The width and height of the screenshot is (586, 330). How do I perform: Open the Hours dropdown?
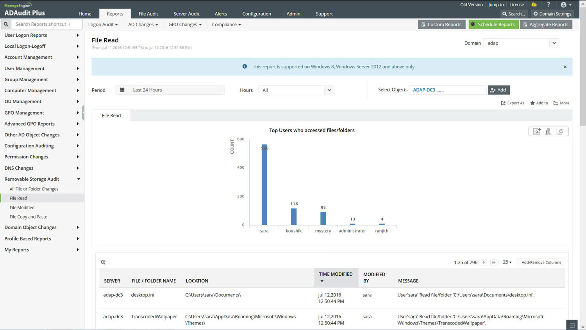pos(329,90)
